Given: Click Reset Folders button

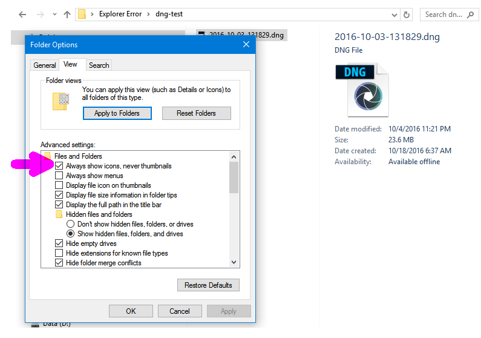Looking at the screenshot, I should click(196, 113).
